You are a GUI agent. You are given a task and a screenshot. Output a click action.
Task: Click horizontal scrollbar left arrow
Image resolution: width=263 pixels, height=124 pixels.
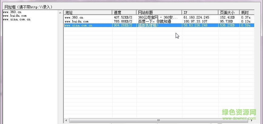(x=66, y=120)
